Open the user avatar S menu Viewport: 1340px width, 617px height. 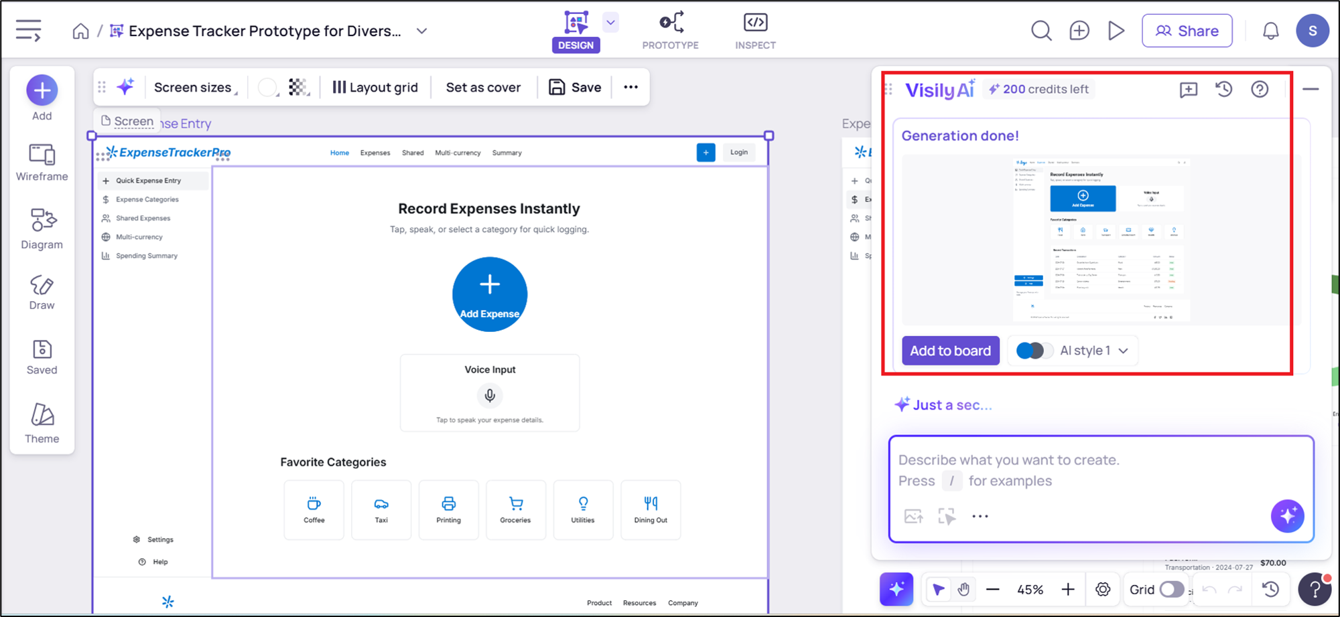1313,31
